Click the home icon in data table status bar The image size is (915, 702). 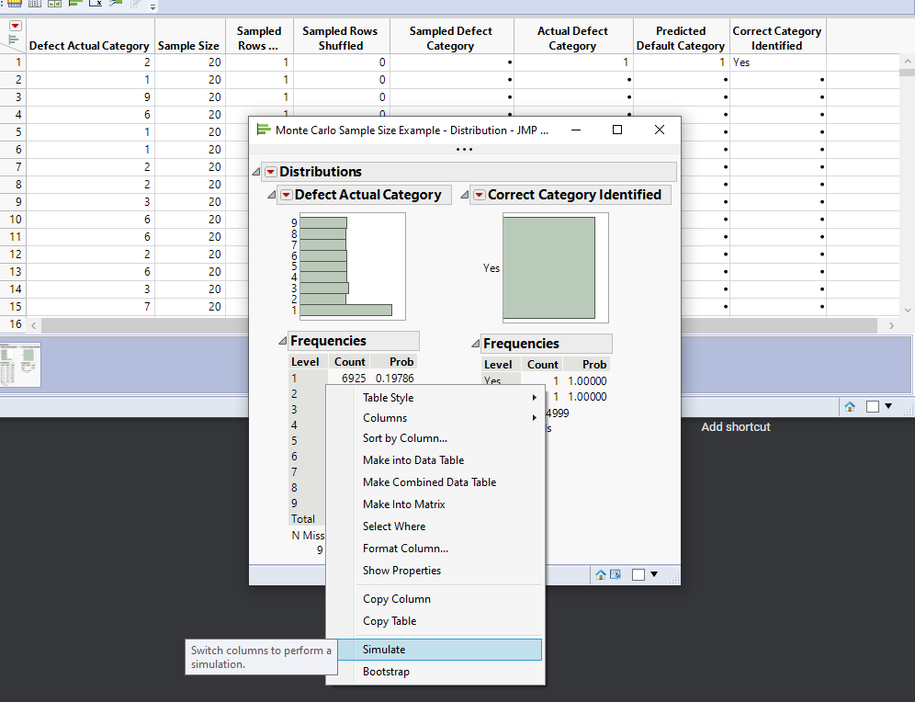click(850, 406)
